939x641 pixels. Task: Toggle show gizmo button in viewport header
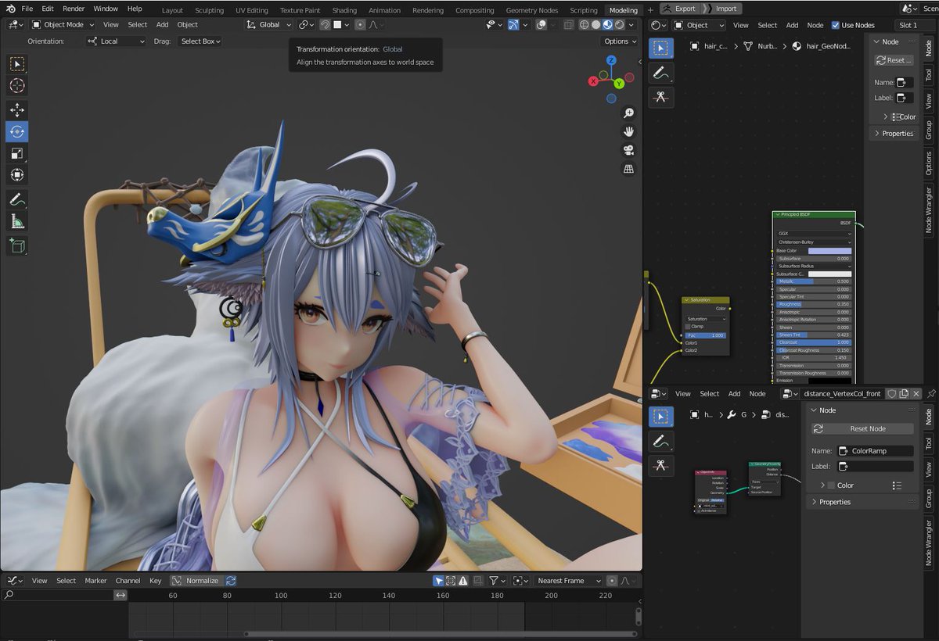point(513,25)
